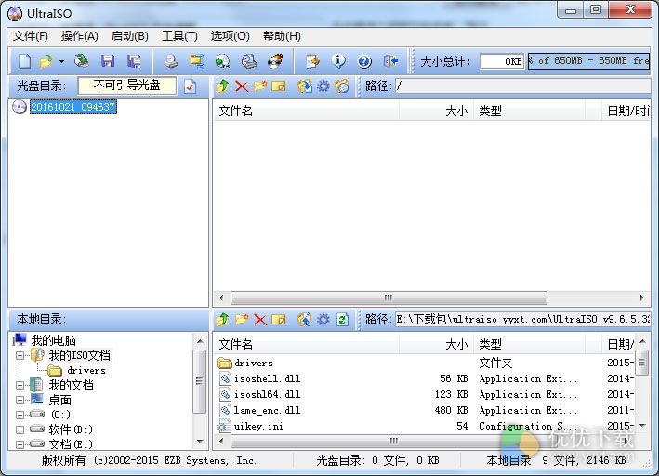Screen dimensions: 659x476
Task: Click the exit door toolbar icon
Action: point(391,61)
